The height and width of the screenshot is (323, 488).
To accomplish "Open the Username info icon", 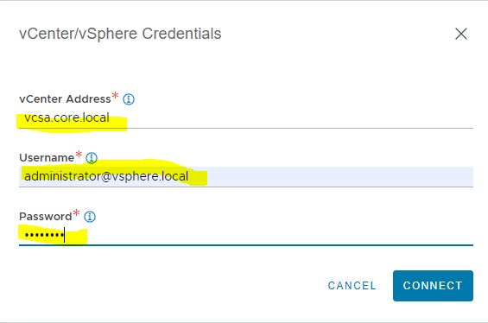I will (92, 158).
